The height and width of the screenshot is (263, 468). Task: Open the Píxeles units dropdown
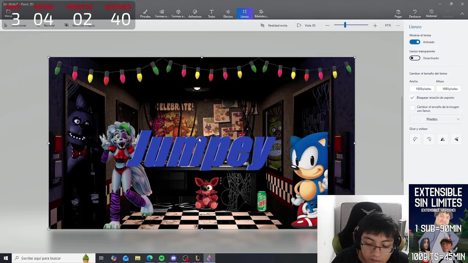(x=435, y=119)
